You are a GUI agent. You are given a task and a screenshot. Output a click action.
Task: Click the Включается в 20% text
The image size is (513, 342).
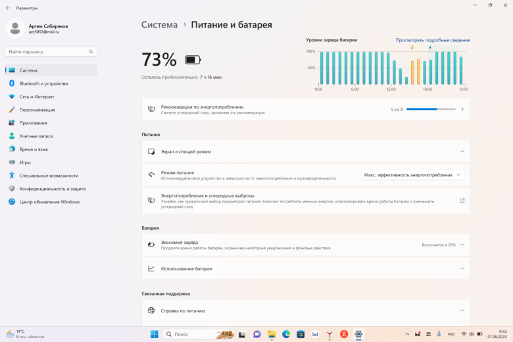coord(439,245)
